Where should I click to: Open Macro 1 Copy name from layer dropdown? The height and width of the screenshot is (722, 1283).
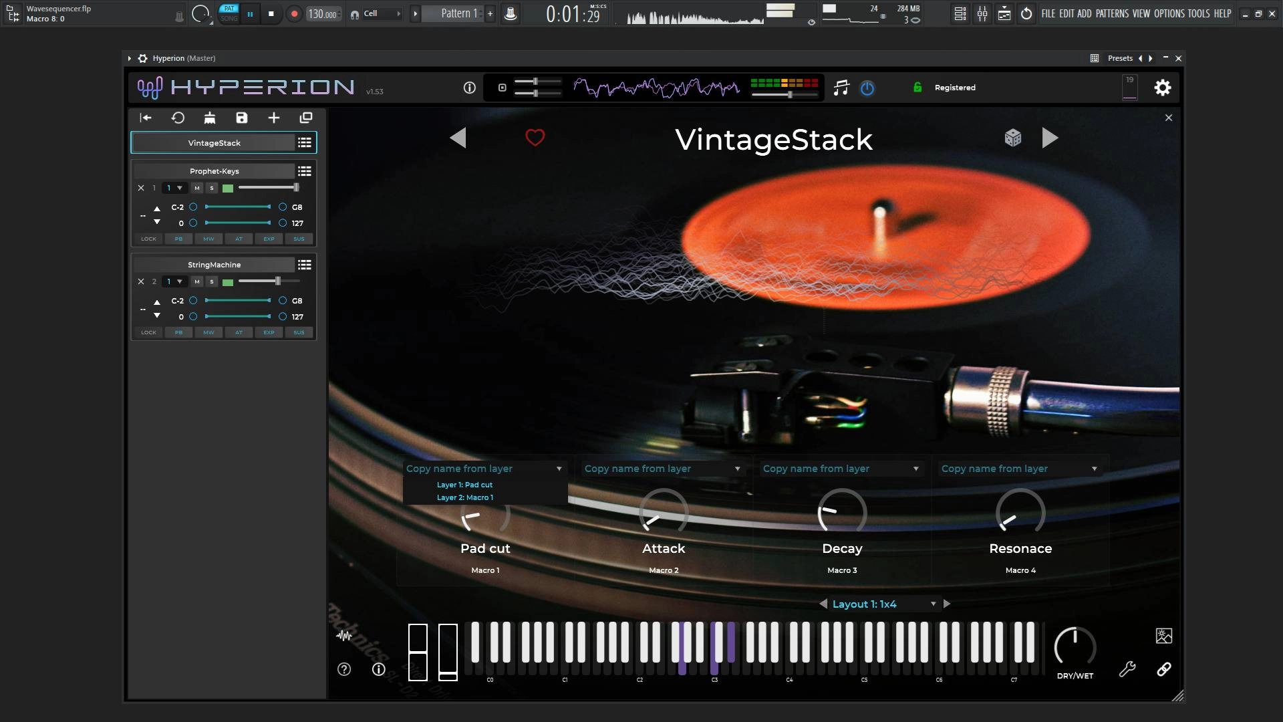point(485,469)
